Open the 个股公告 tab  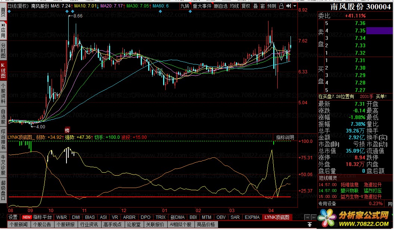[x=42, y=224]
